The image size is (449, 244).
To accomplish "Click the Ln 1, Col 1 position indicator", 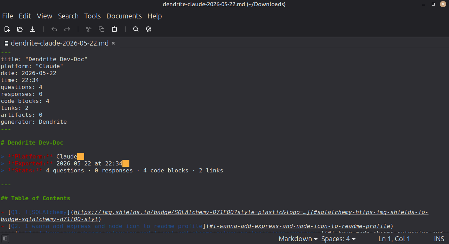I will [x=394, y=239].
